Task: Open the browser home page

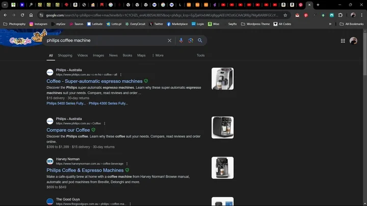Action: [x=31, y=15]
